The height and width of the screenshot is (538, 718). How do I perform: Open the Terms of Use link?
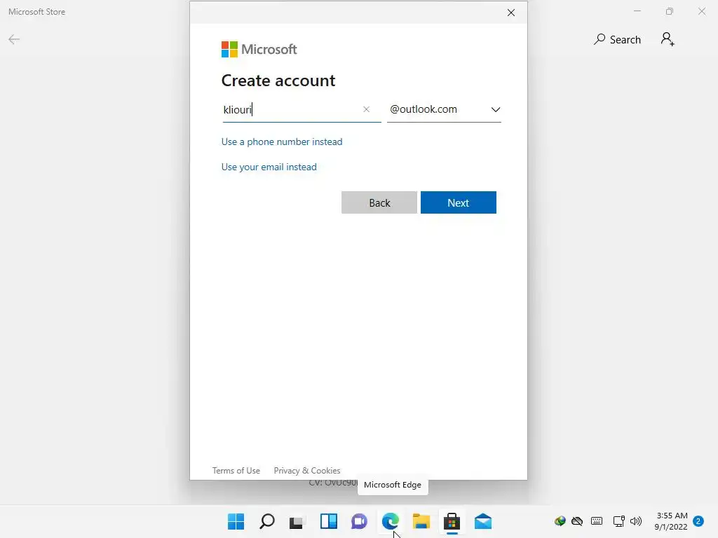[236, 470]
